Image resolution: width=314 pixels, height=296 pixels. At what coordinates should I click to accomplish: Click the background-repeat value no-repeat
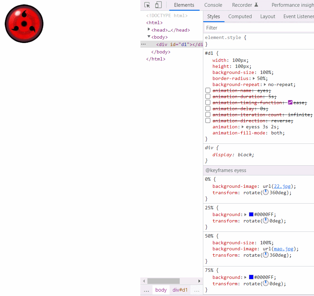pyautogui.click(x=281, y=85)
